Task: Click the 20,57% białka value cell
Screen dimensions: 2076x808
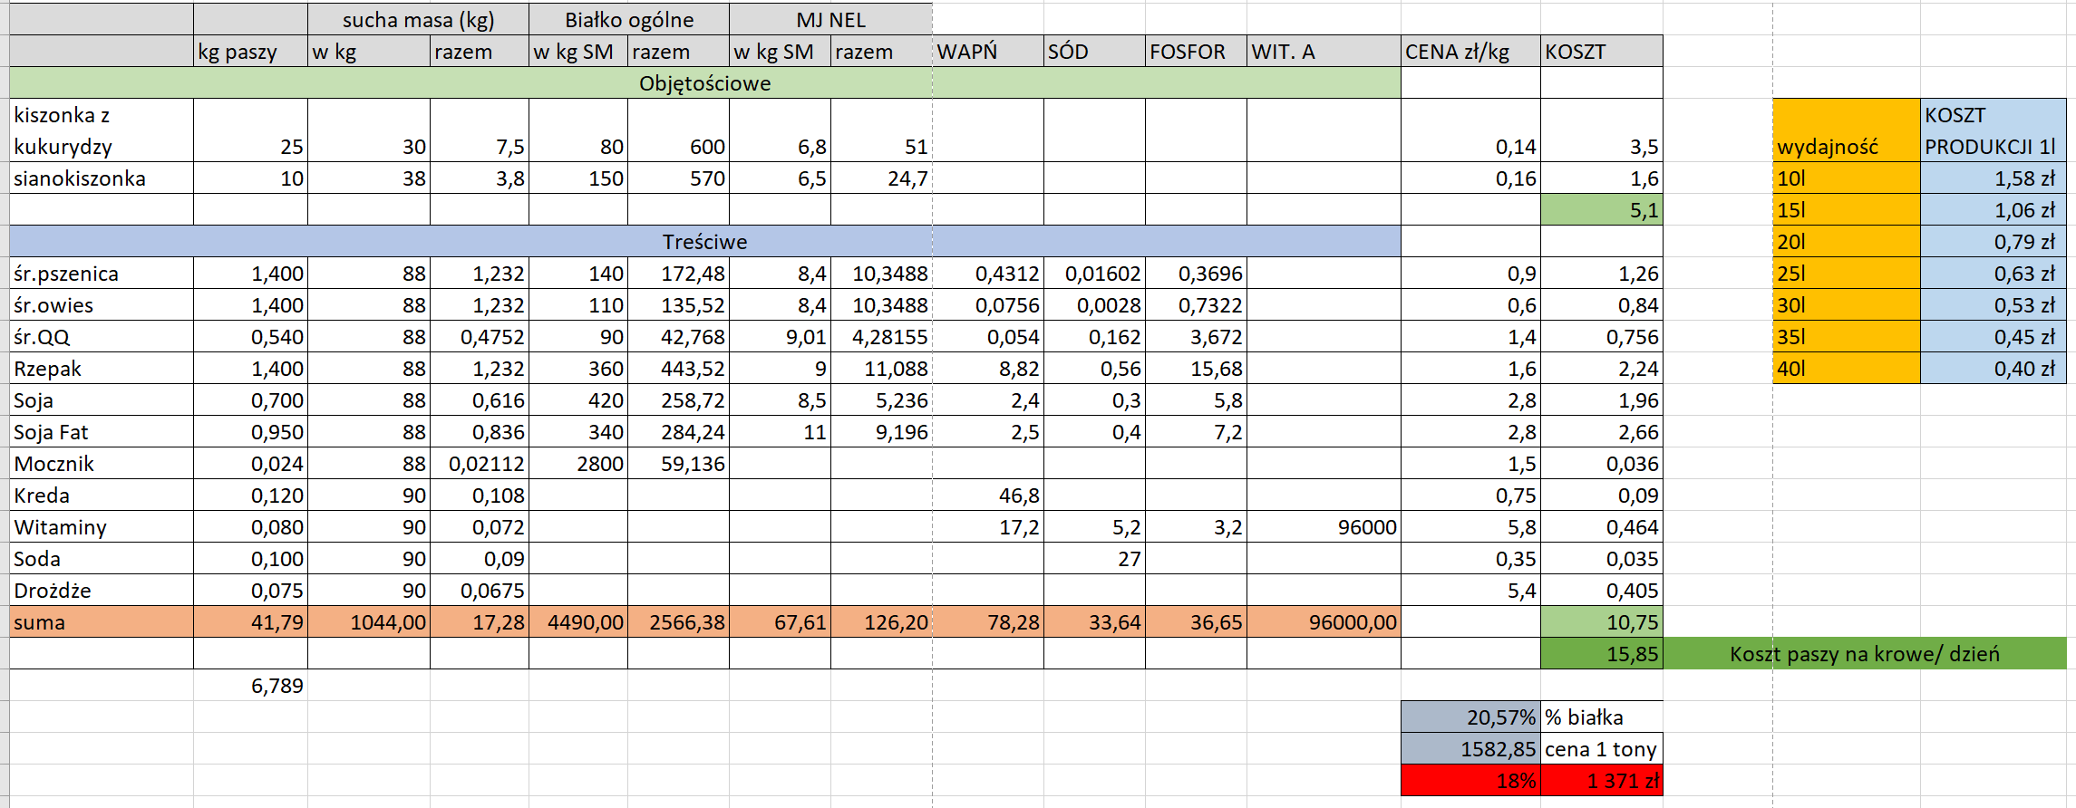Action: [1470, 717]
